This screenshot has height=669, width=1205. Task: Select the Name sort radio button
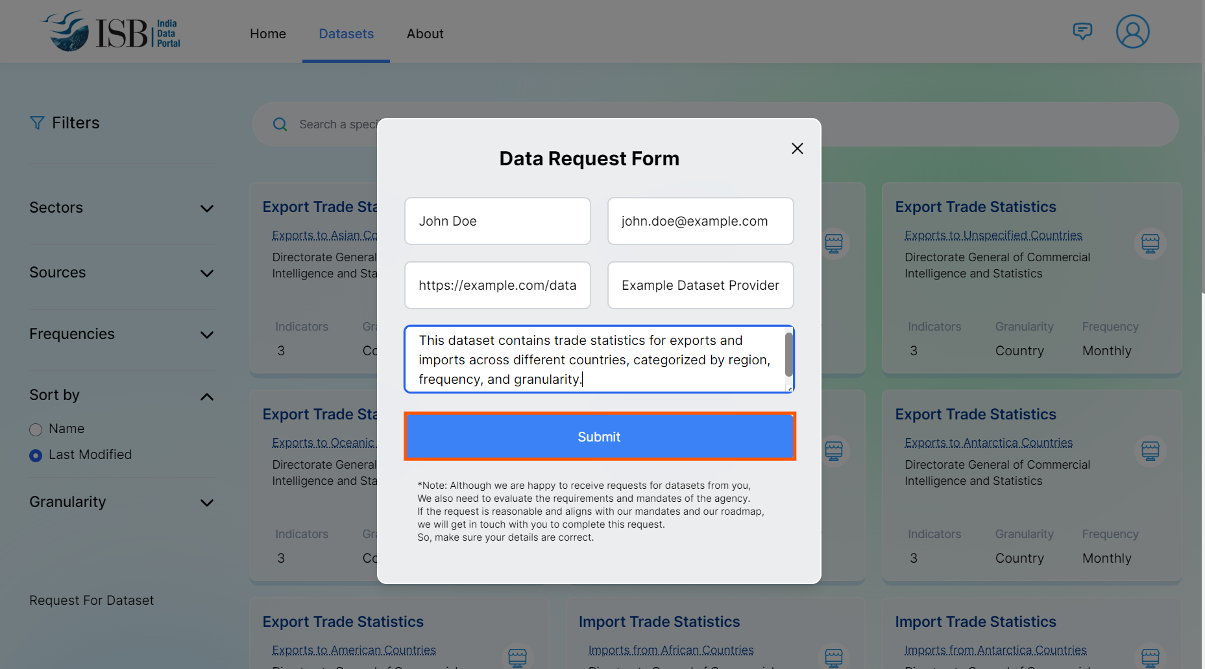[x=36, y=430]
